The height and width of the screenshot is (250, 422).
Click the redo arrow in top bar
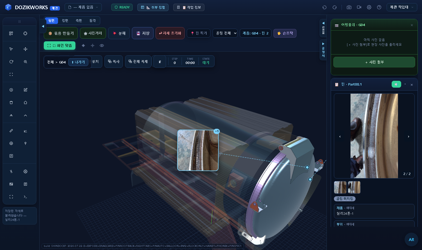[334, 7]
